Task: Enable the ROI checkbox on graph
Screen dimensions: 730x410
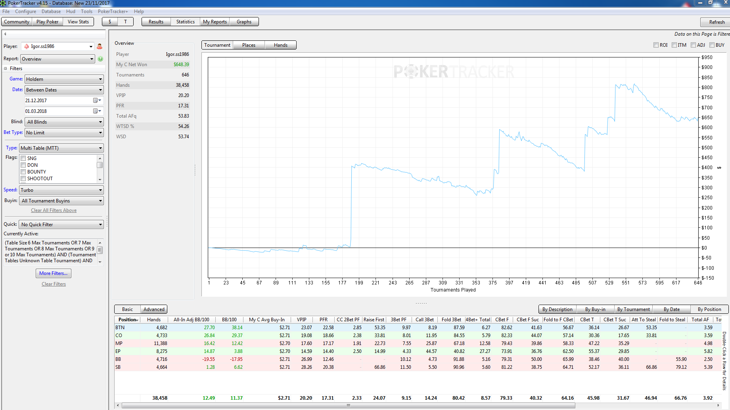Action: point(656,45)
